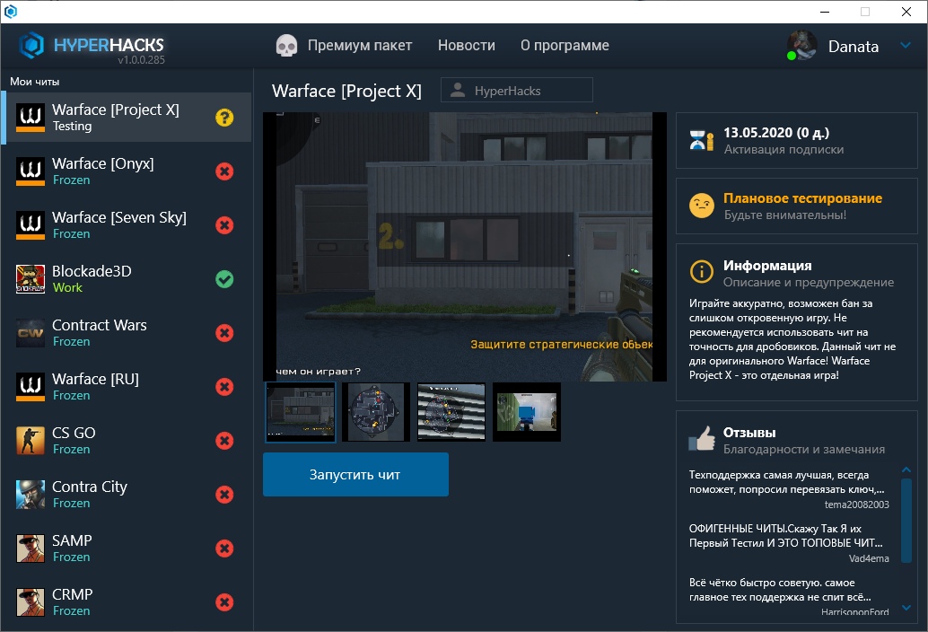
Task: Click the Contract Wars game icon
Action: point(31,332)
